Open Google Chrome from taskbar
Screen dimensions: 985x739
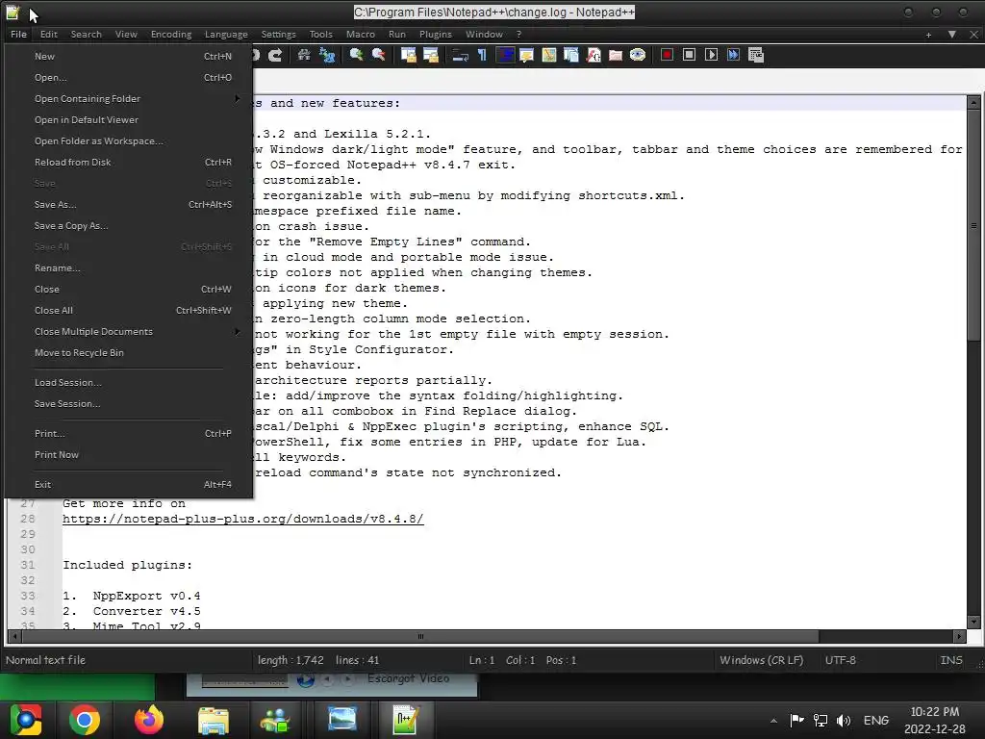85,720
